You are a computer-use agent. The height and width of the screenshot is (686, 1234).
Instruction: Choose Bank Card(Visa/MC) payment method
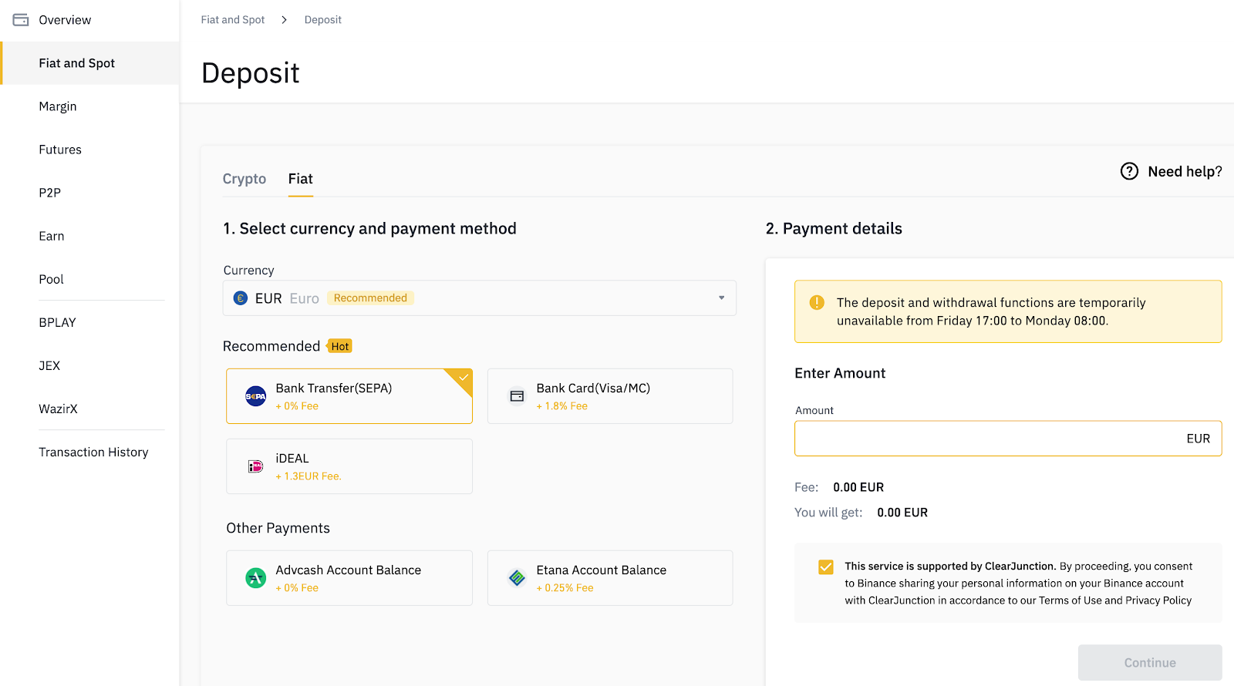(610, 396)
